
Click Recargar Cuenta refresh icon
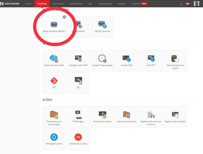pyautogui.click(x=54, y=137)
